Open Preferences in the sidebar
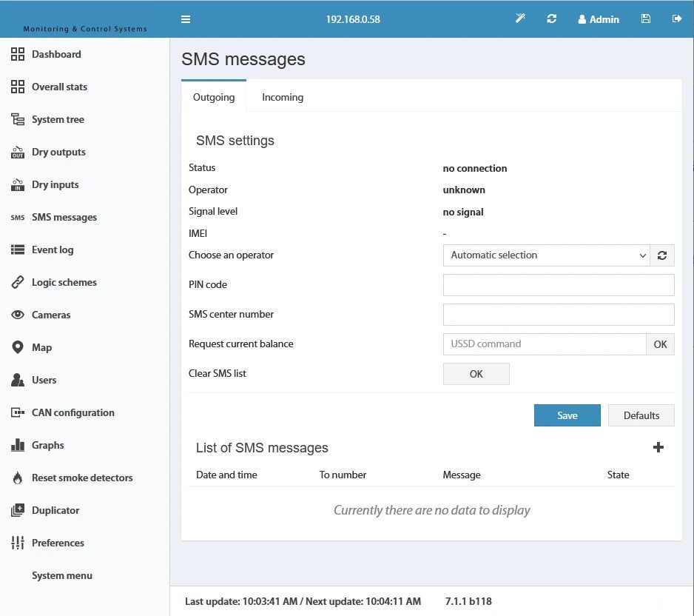This screenshot has height=616, width=694. [x=58, y=543]
